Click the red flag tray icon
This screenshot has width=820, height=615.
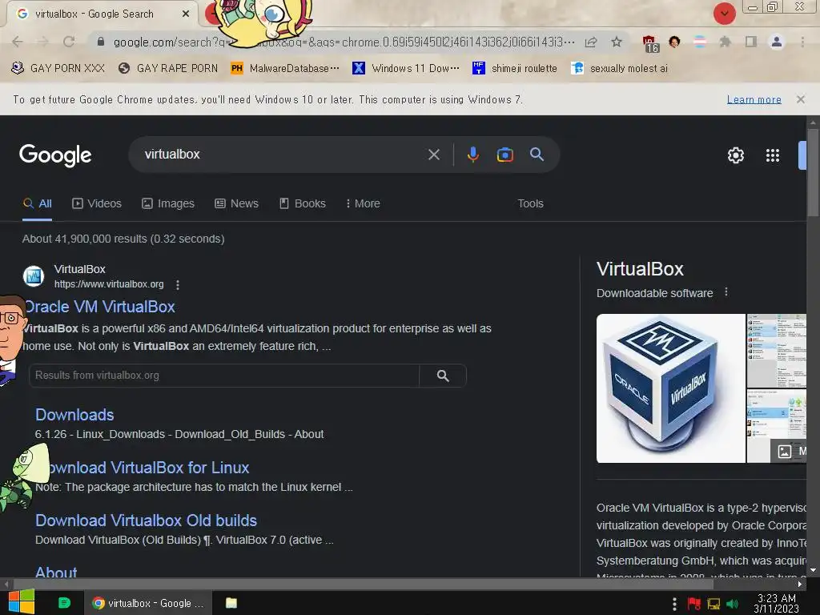click(694, 604)
